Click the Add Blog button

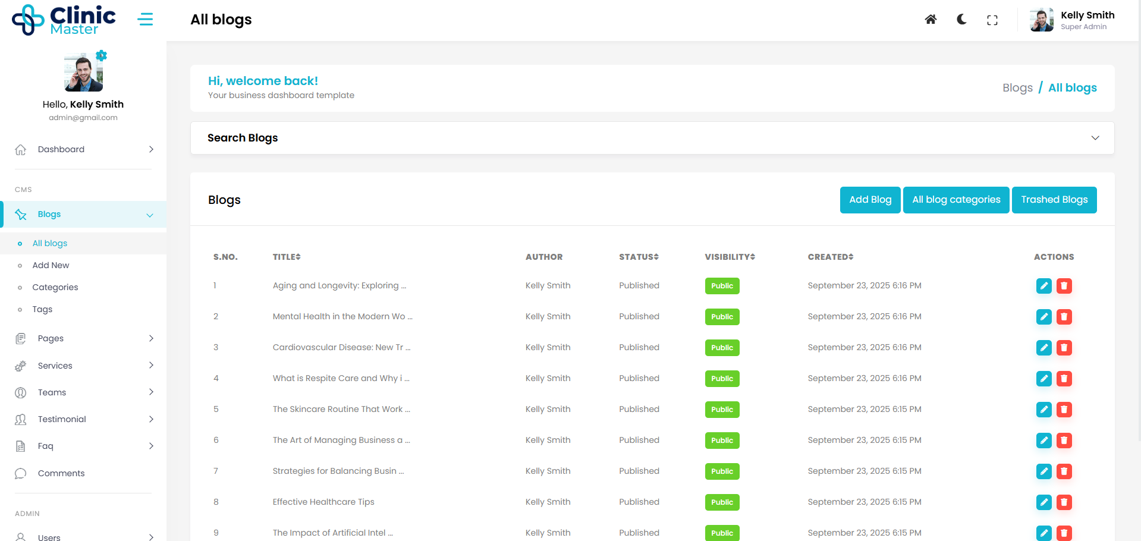pyautogui.click(x=870, y=200)
